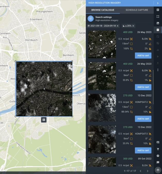Add the 13km² KOMPSAT-3 image to cart
The height and width of the screenshot is (174, 162).
[143, 119]
